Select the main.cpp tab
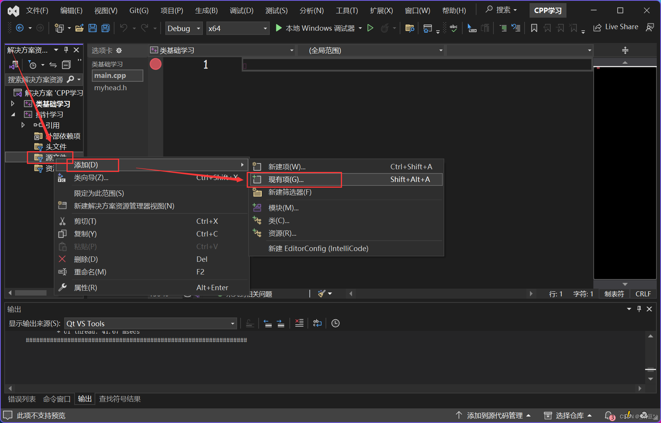This screenshot has width=661, height=423. click(x=117, y=76)
